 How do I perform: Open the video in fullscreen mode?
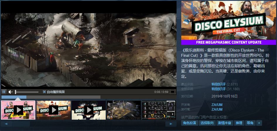(x=172, y=92)
